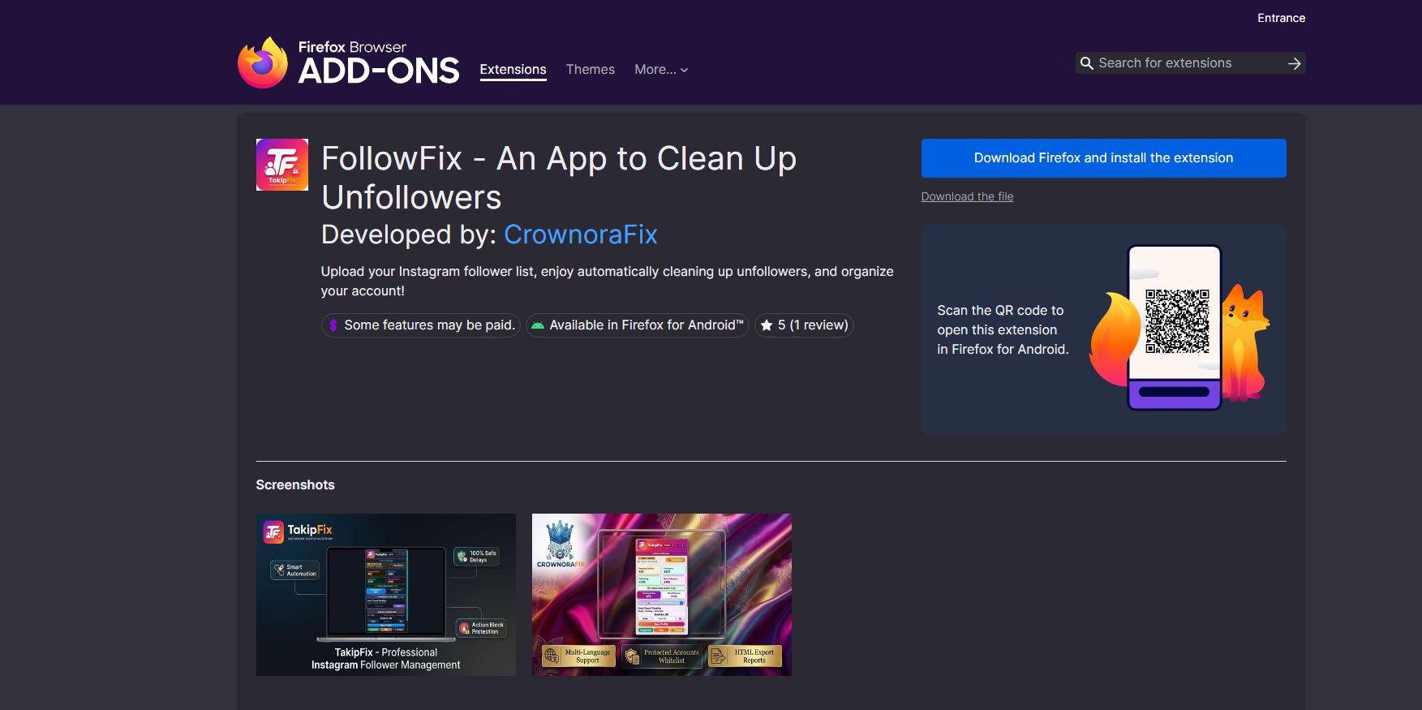Click the Entrance link

click(1281, 18)
